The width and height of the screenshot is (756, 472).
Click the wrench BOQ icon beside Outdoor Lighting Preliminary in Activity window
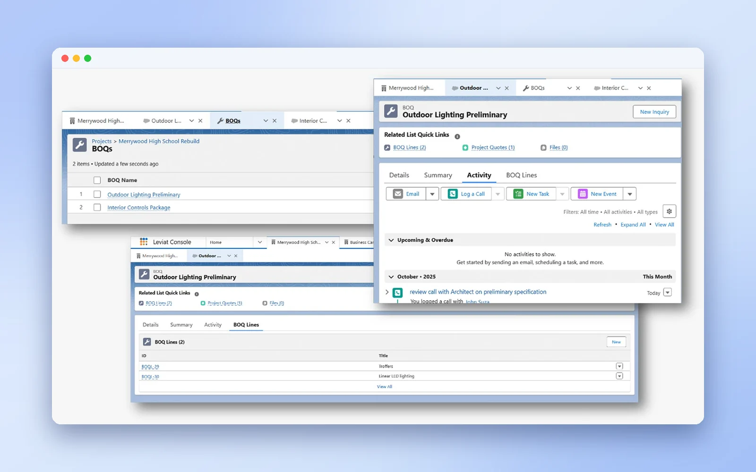coord(391,111)
